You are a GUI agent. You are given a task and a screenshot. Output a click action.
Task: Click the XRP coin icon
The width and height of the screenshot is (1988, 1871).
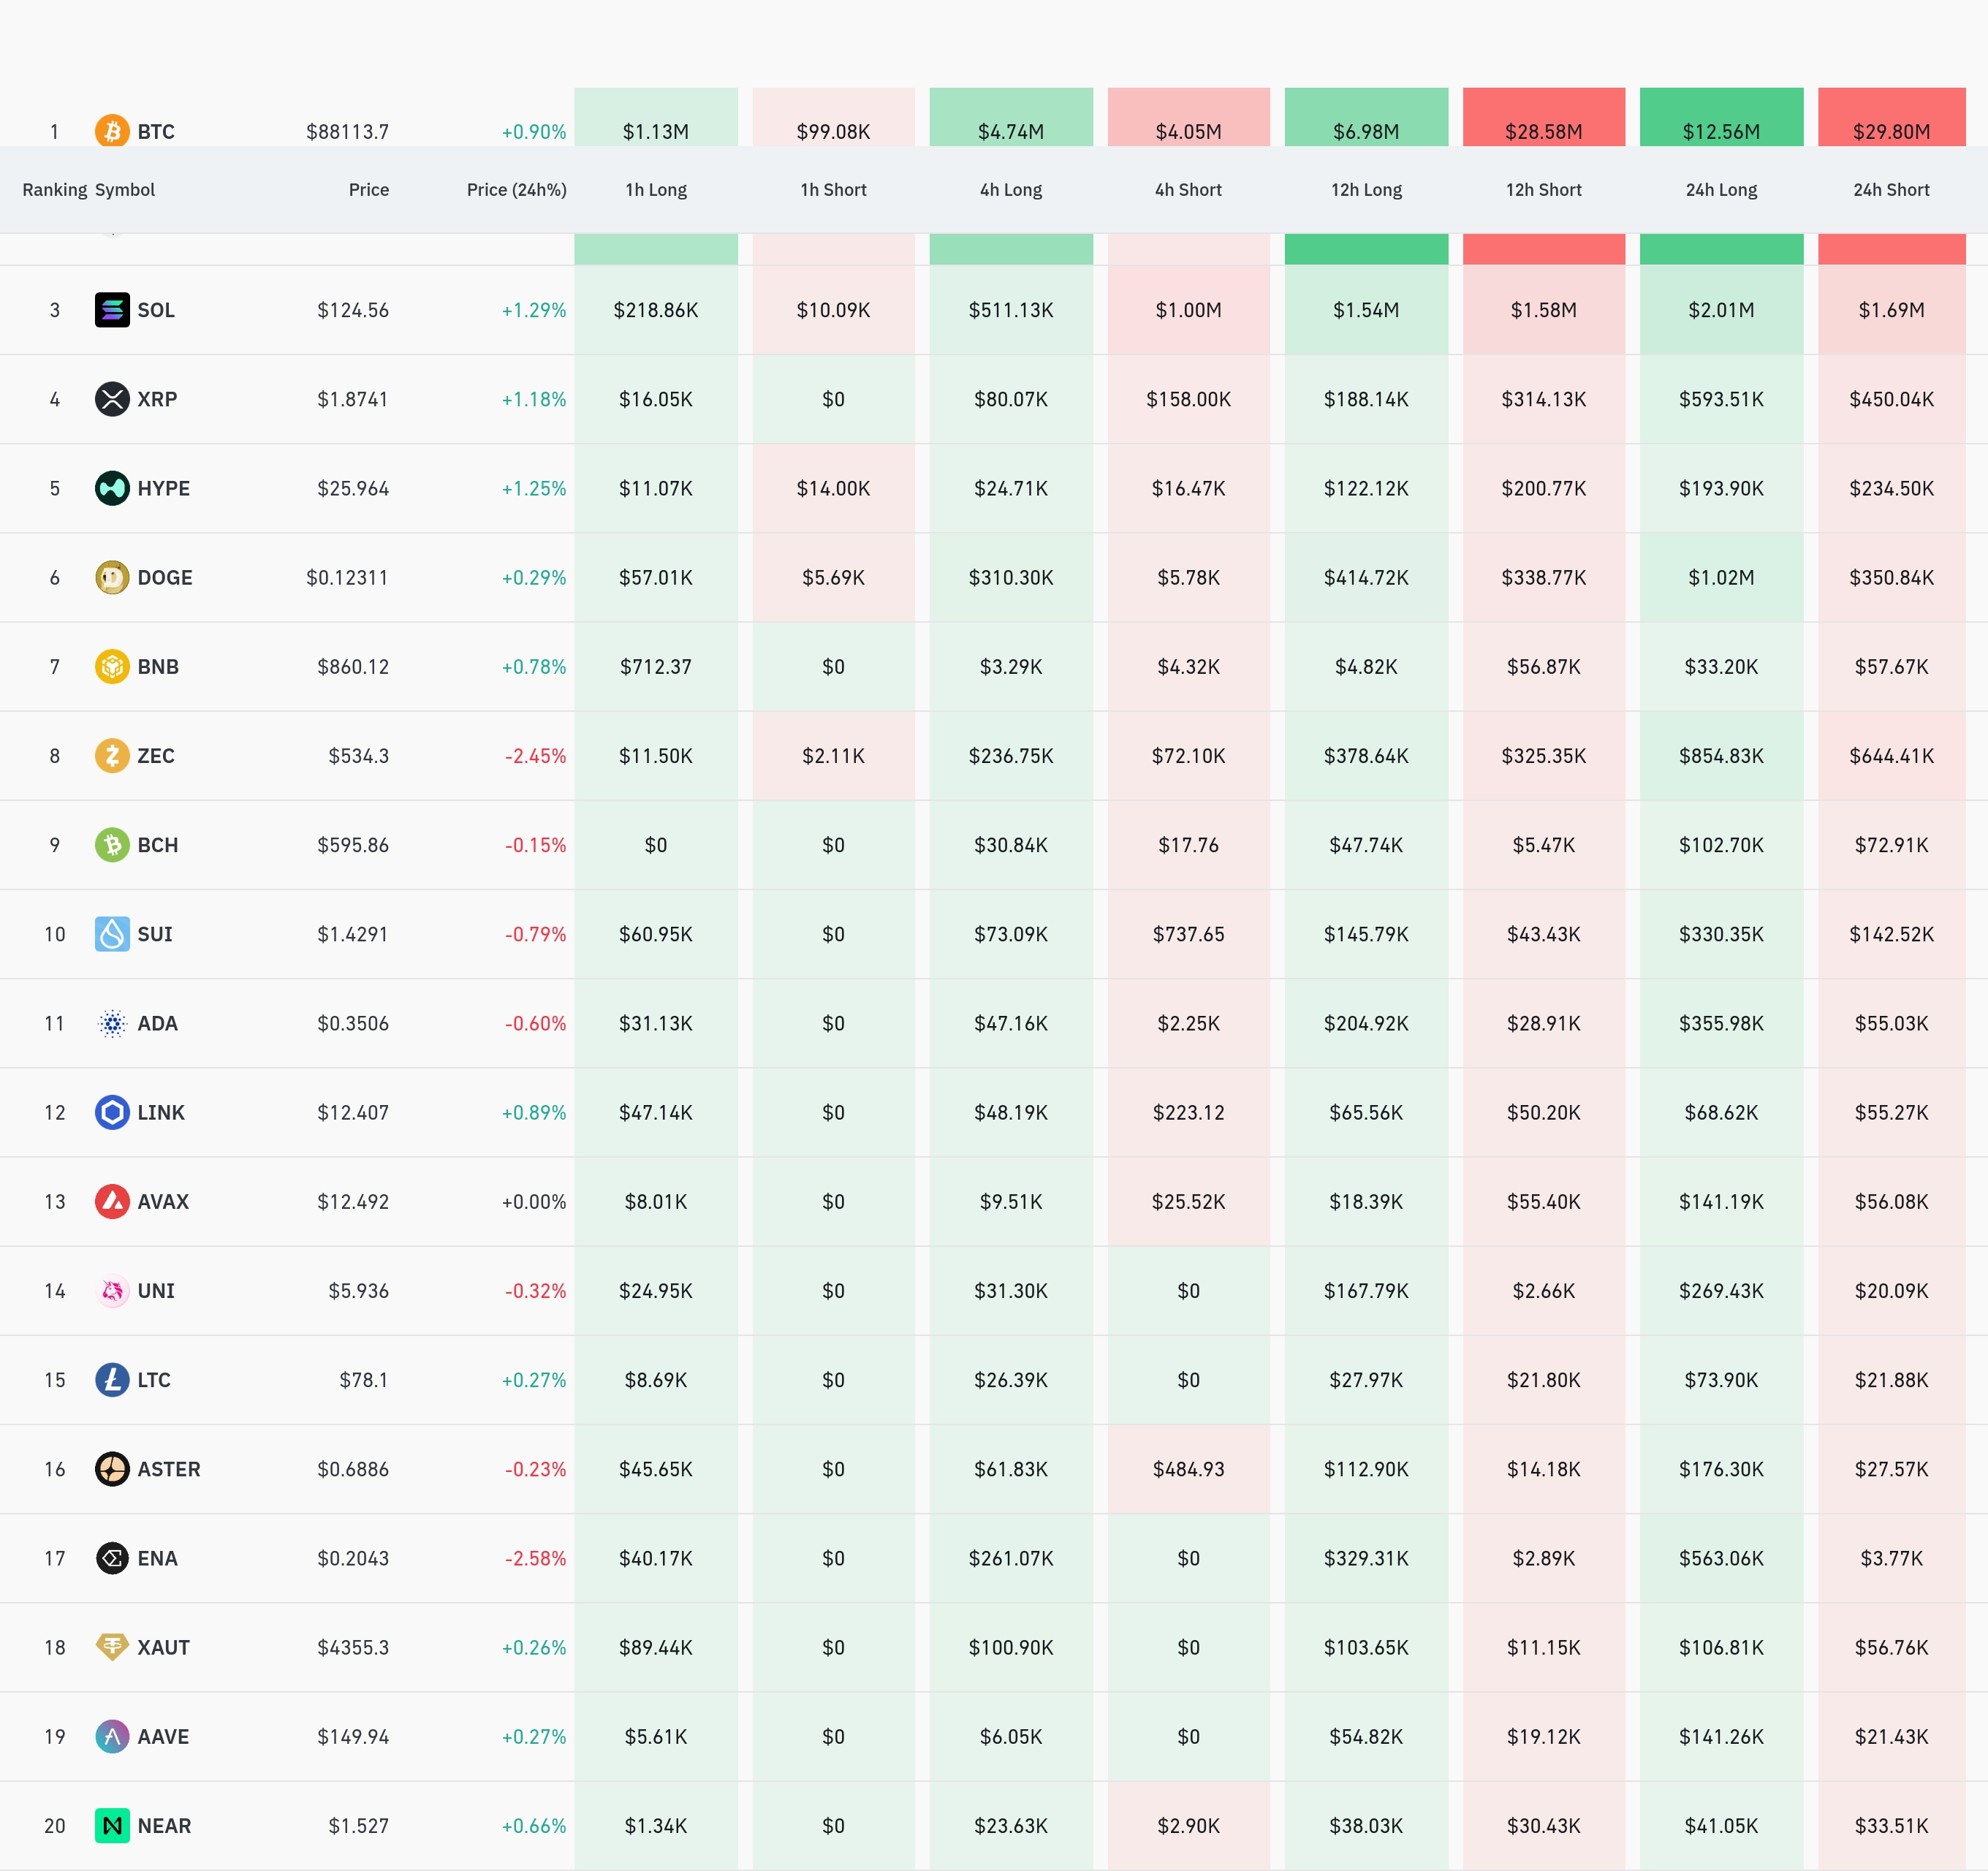[112, 399]
